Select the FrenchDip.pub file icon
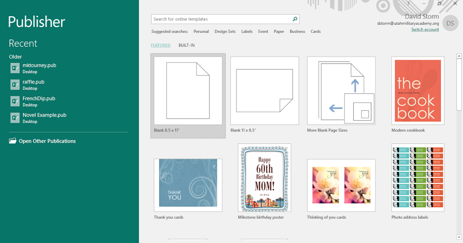 [15, 101]
